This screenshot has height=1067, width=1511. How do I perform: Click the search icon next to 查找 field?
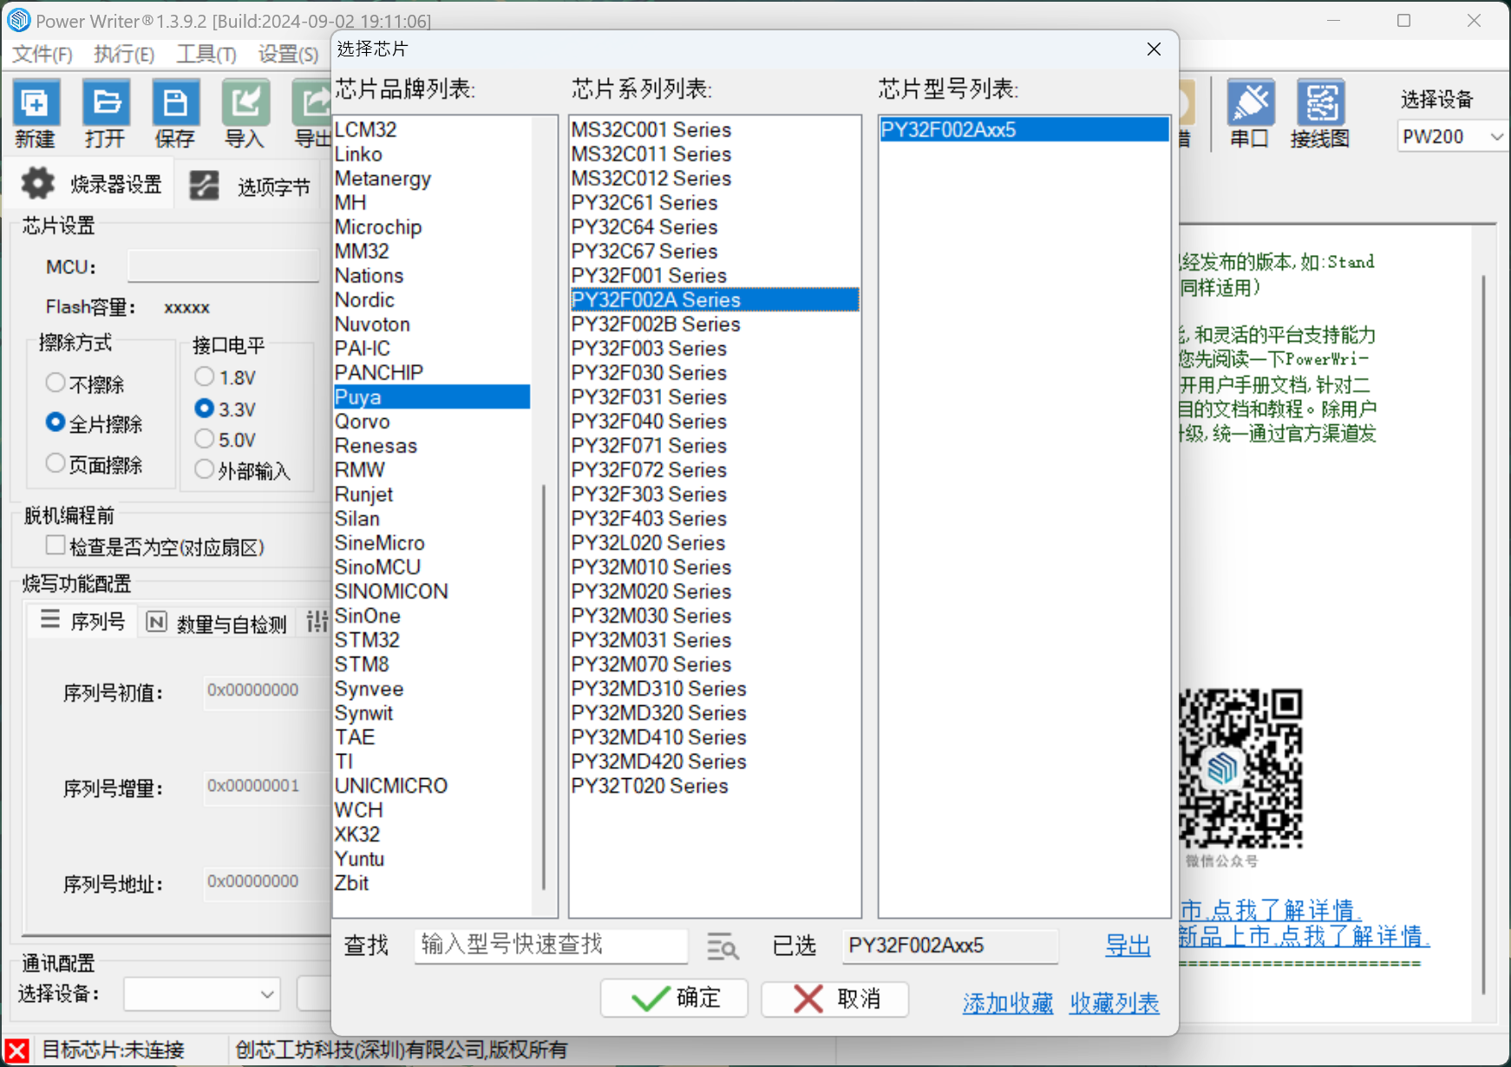(x=723, y=946)
